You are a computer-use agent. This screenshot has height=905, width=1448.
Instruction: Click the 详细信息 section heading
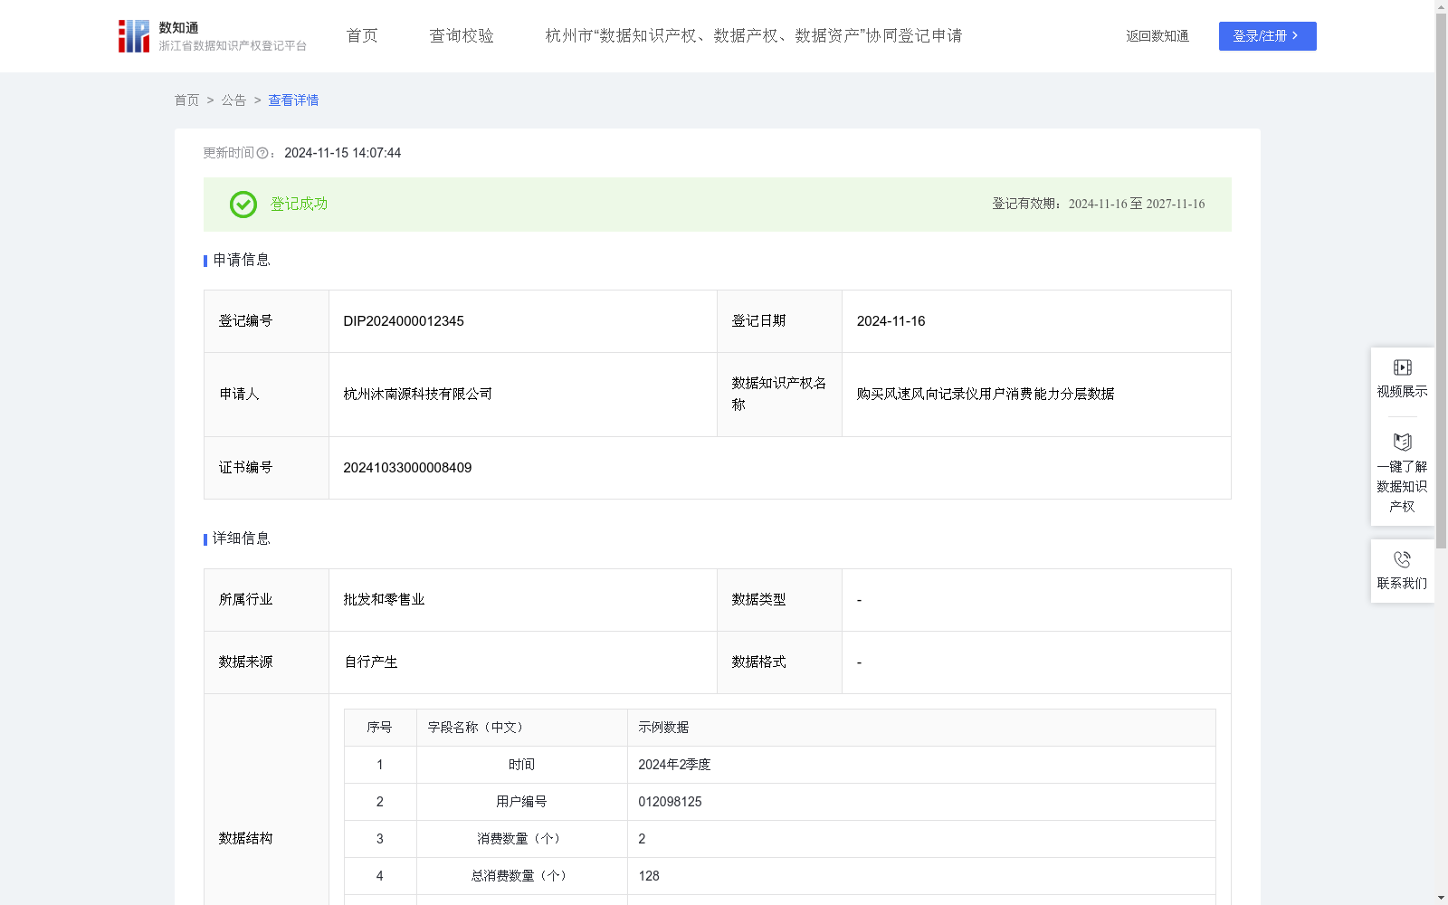click(x=241, y=539)
